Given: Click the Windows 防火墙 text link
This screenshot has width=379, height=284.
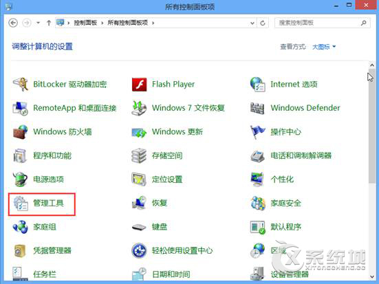Looking at the screenshot, I should coord(63,132).
